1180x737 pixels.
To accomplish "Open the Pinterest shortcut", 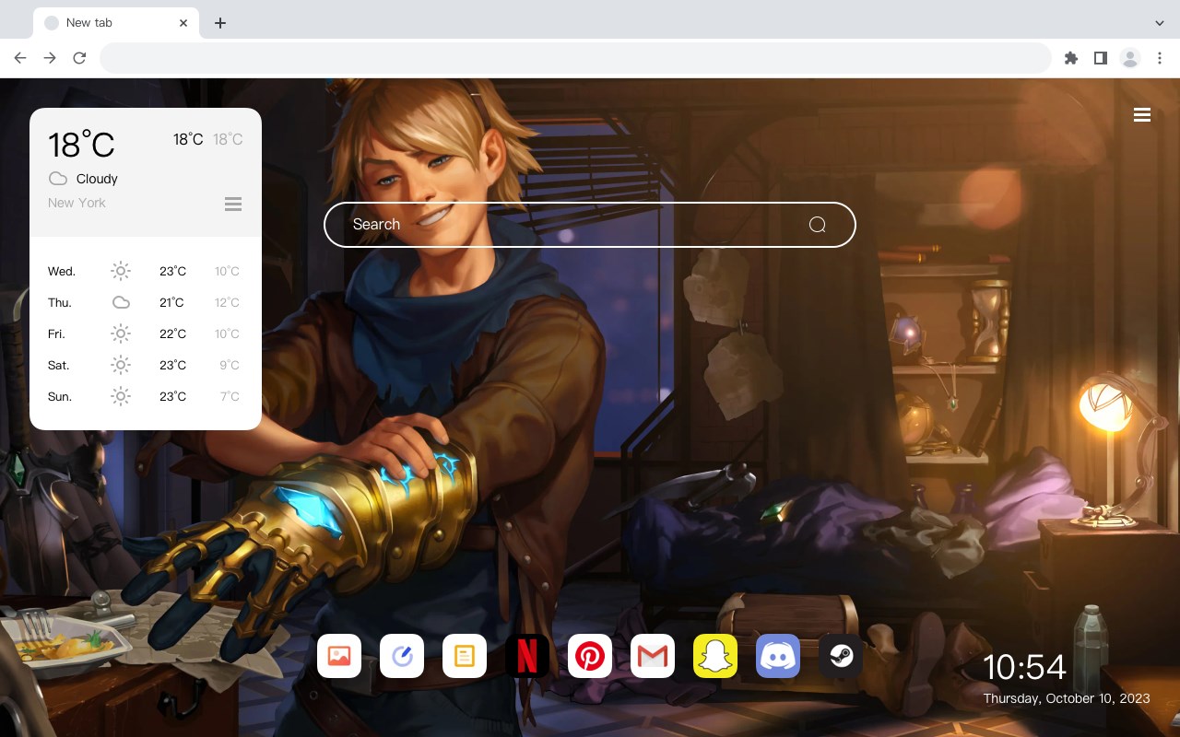I will [590, 656].
